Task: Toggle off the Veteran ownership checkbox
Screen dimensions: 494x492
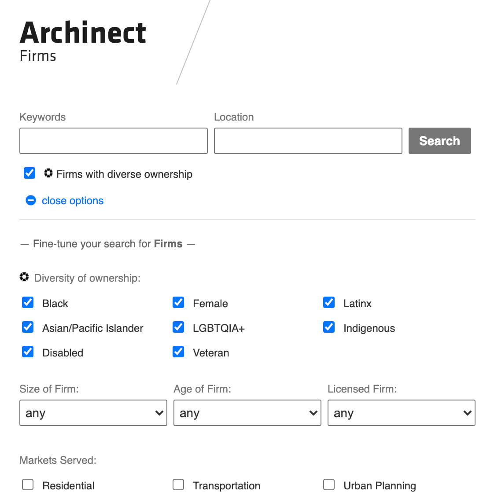Action: pyautogui.click(x=178, y=352)
